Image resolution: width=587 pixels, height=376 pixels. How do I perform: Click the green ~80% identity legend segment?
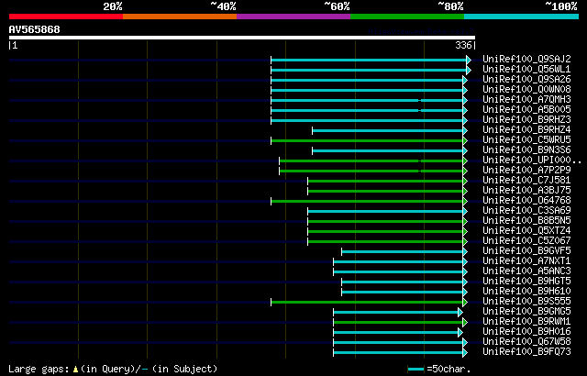(x=407, y=17)
